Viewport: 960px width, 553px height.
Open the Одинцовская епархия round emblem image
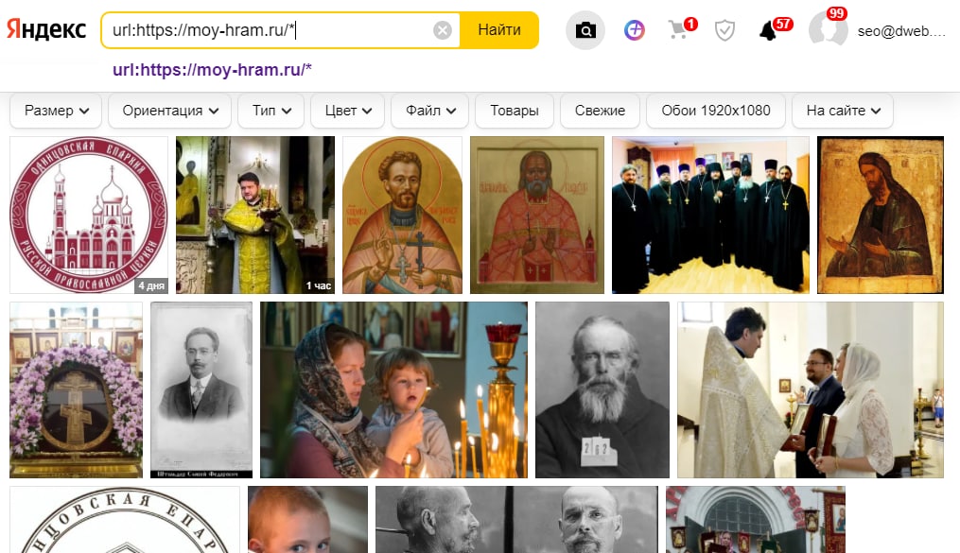coord(89,215)
